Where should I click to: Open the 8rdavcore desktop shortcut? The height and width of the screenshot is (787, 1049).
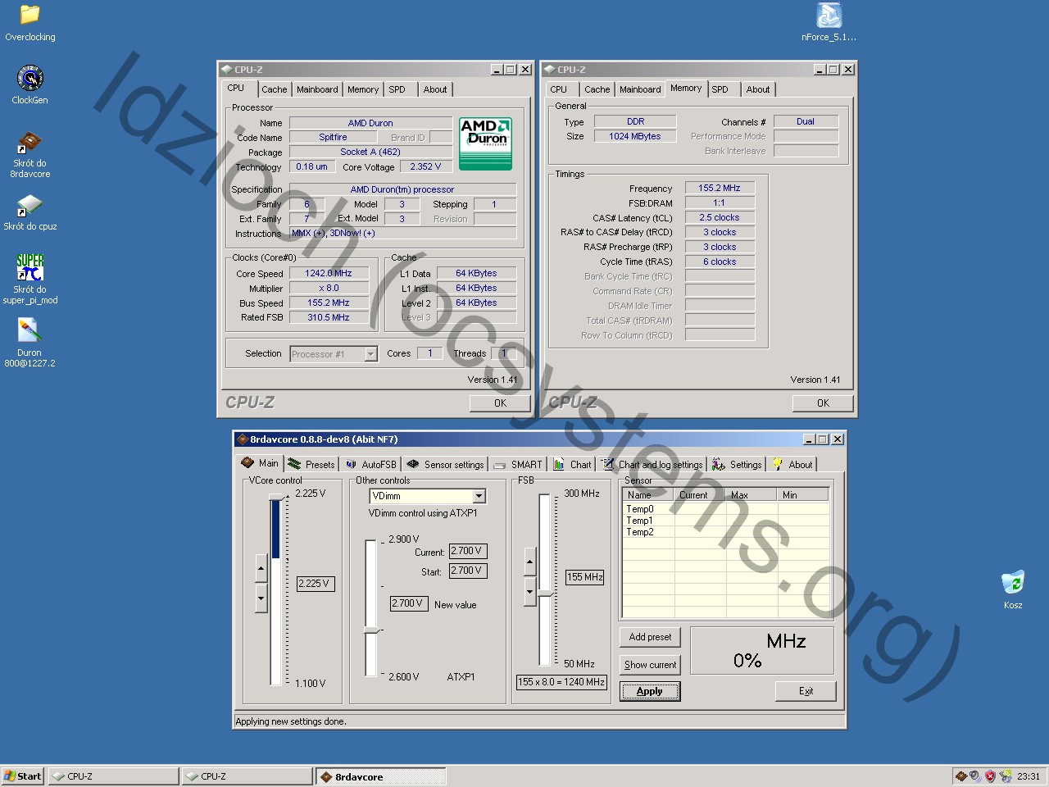pyautogui.click(x=30, y=154)
